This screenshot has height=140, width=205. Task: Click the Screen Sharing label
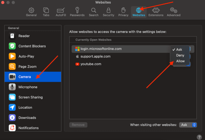(31, 97)
